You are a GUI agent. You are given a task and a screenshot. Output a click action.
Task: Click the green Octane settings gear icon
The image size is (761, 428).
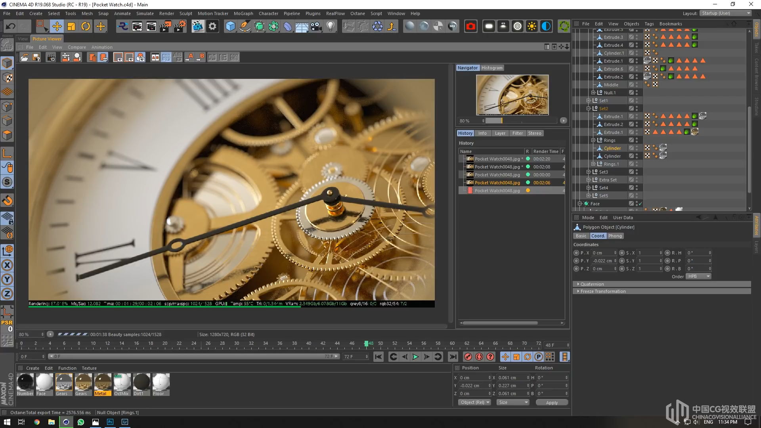[x=564, y=27]
